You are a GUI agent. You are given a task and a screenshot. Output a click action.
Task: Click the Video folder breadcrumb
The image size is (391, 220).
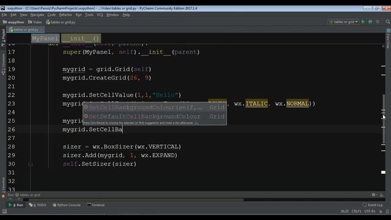[35, 22]
